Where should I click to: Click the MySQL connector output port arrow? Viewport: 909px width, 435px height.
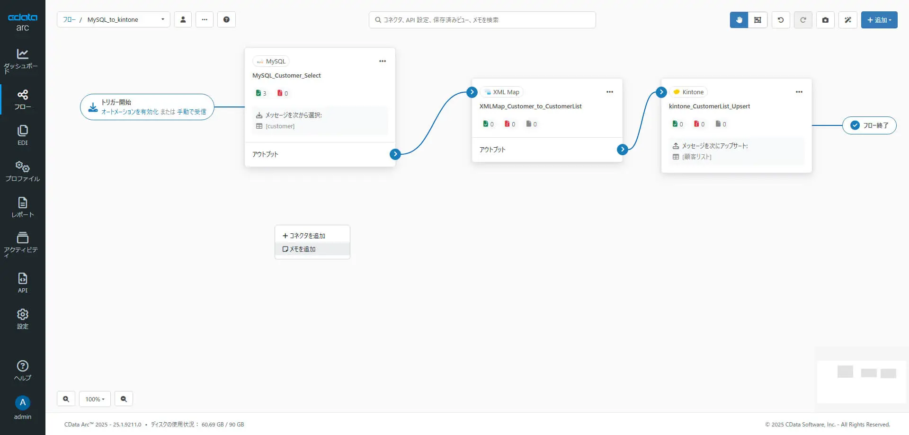pyautogui.click(x=395, y=154)
